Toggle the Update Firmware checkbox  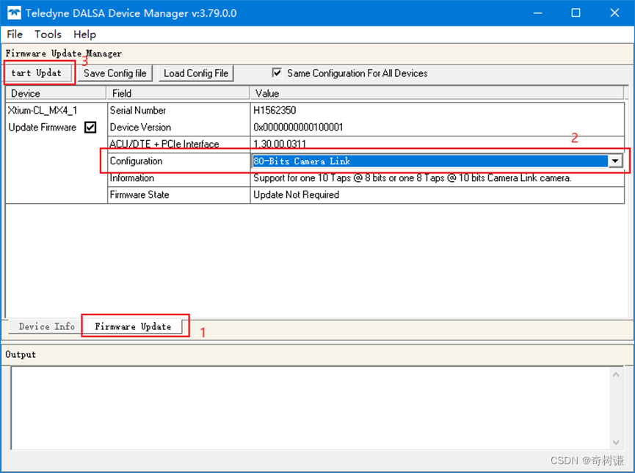click(90, 127)
